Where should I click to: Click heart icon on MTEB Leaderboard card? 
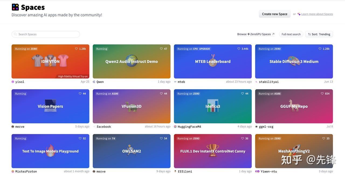coord(239,49)
